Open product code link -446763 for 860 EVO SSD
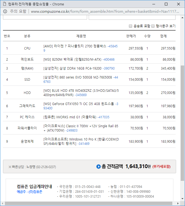The width and height of the screenshot is (185, 206). (116, 77)
